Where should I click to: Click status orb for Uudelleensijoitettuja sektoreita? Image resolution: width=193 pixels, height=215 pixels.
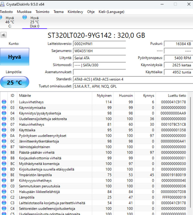coord(4,119)
